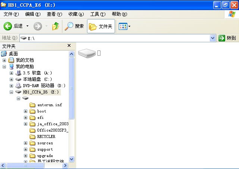Click the tree pane scroll down arrow
Screen dimensions: 239x169
(x=71, y=159)
